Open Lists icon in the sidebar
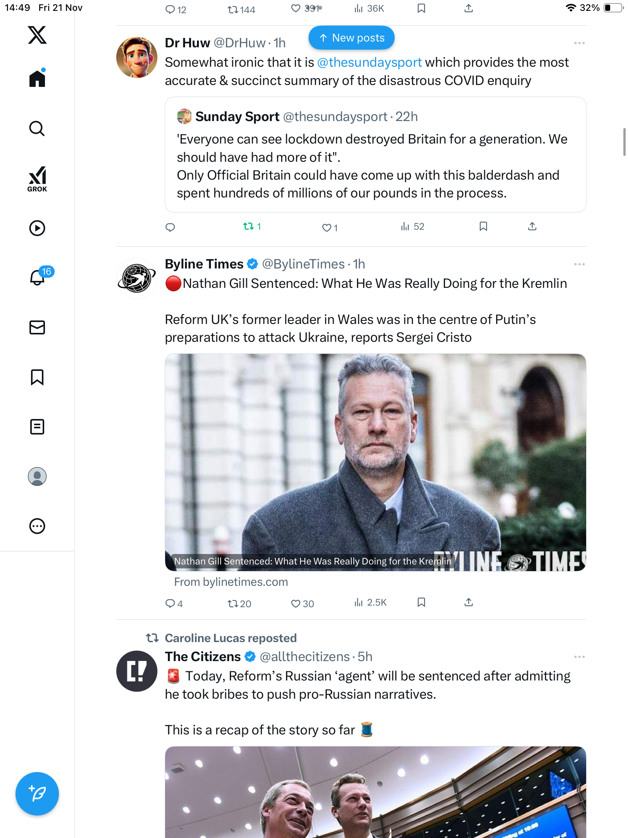The height and width of the screenshot is (838, 628). click(x=37, y=427)
